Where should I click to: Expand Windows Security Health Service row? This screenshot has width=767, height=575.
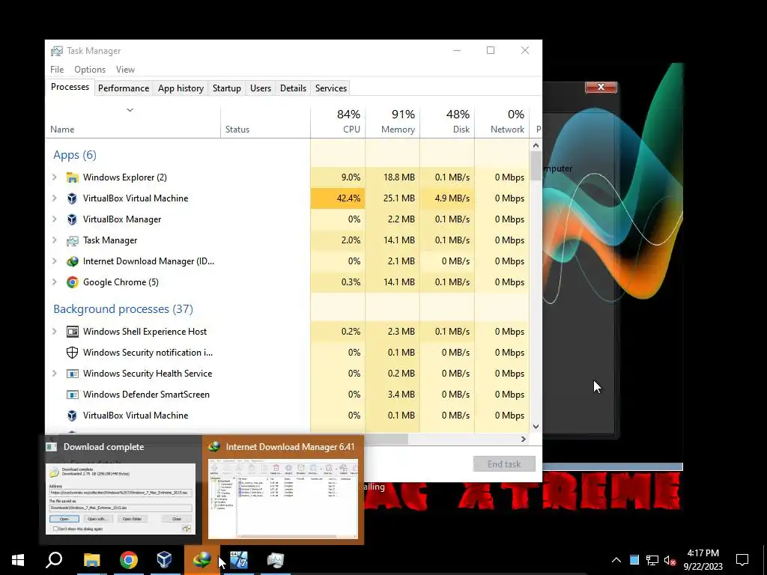55,374
